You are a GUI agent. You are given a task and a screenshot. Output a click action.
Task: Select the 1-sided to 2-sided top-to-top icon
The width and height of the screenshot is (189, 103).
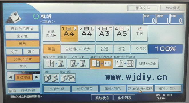(55, 64)
